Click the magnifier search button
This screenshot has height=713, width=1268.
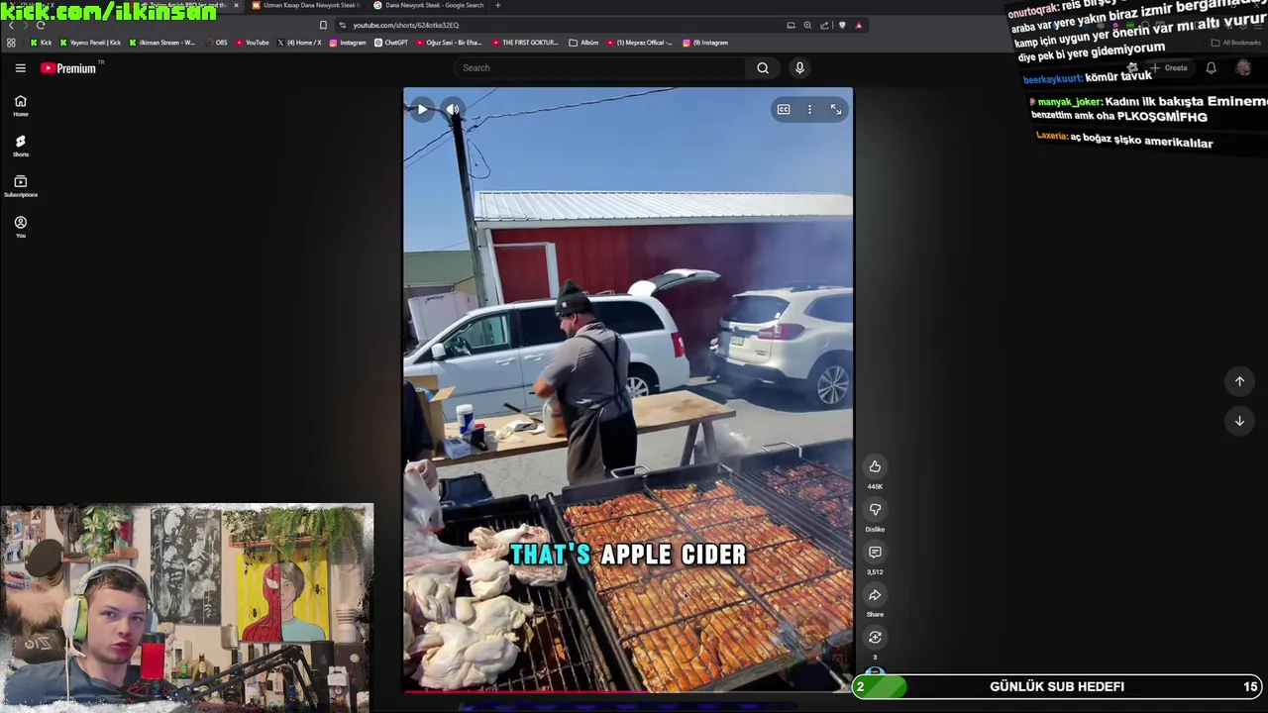coord(763,68)
